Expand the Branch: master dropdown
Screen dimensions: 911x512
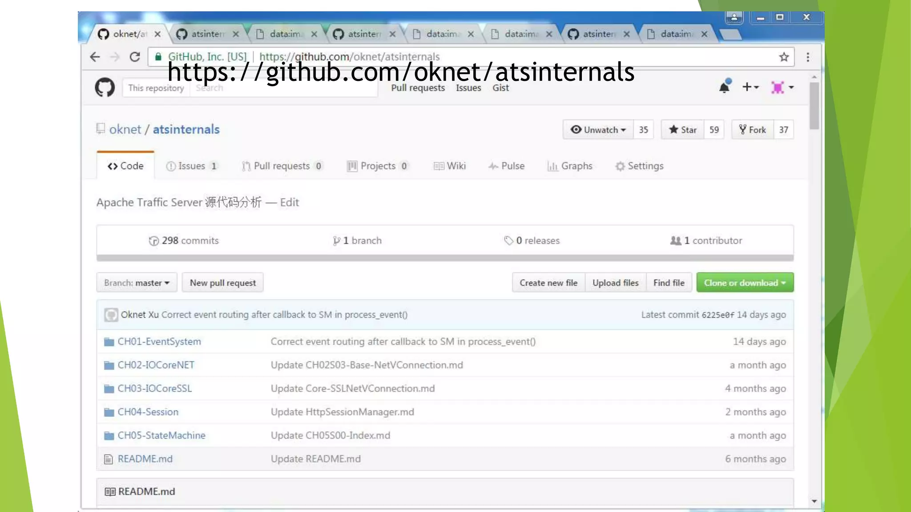137,283
